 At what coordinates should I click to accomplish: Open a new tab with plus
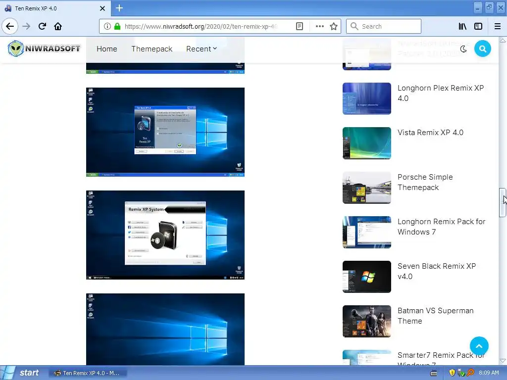pos(119,8)
